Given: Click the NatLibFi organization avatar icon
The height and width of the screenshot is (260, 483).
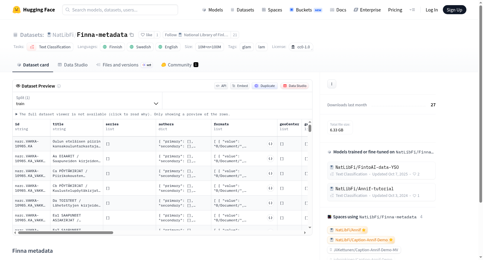Looking at the screenshot, I should [49, 35].
